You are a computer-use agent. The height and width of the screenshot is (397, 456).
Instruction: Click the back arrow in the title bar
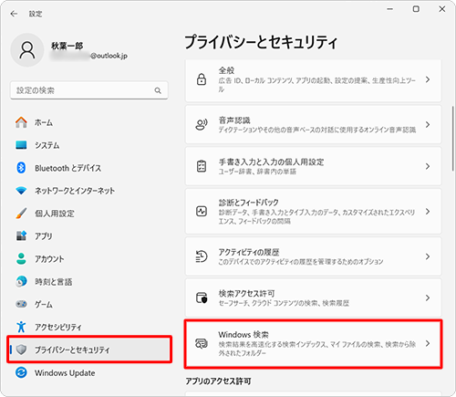pyautogui.click(x=14, y=14)
